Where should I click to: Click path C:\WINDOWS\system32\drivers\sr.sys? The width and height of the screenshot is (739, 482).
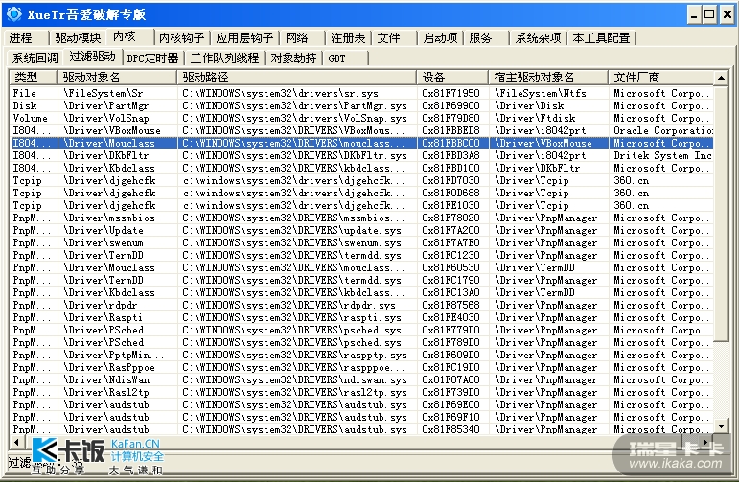(281, 93)
